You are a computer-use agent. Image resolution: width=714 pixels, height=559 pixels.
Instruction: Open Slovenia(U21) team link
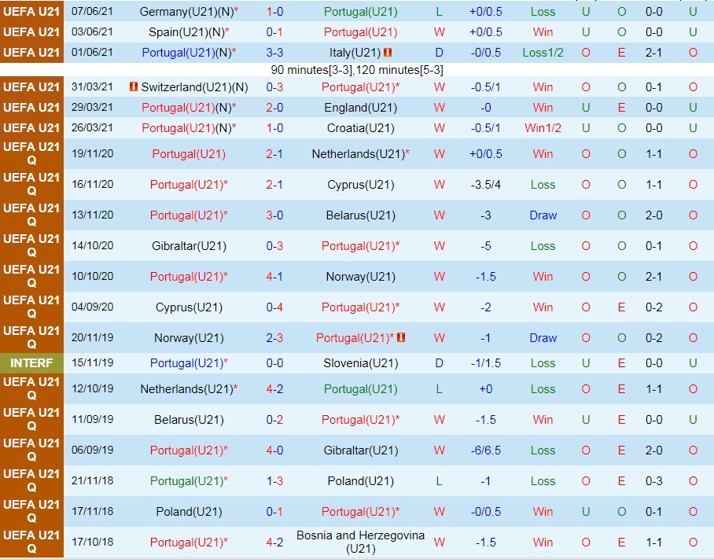pyautogui.click(x=361, y=363)
